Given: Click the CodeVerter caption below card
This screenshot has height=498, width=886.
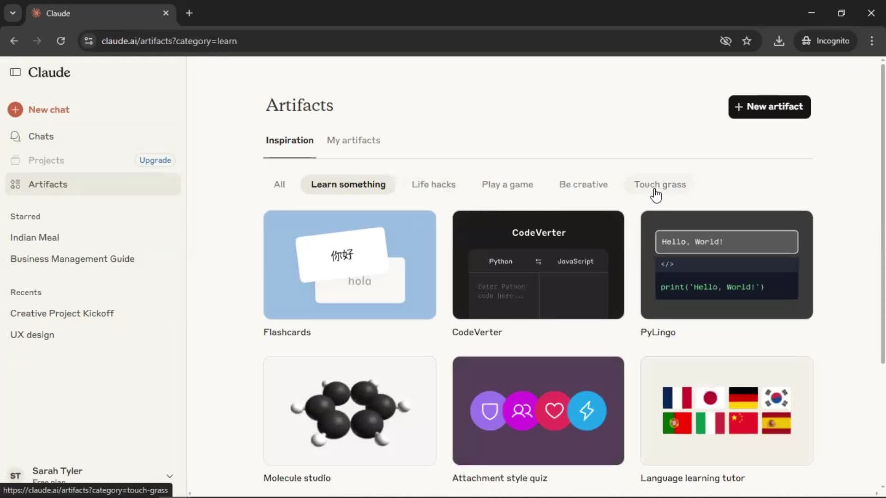Looking at the screenshot, I should point(477,332).
